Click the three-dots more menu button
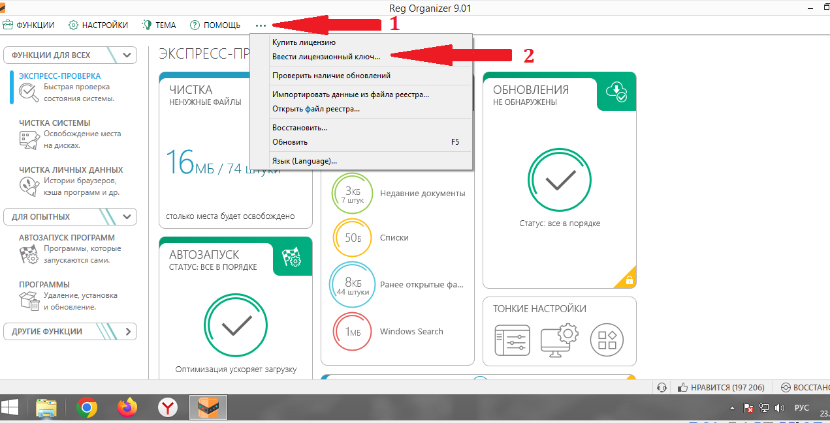Viewport: 830px width, 423px height. click(x=261, y=25)
